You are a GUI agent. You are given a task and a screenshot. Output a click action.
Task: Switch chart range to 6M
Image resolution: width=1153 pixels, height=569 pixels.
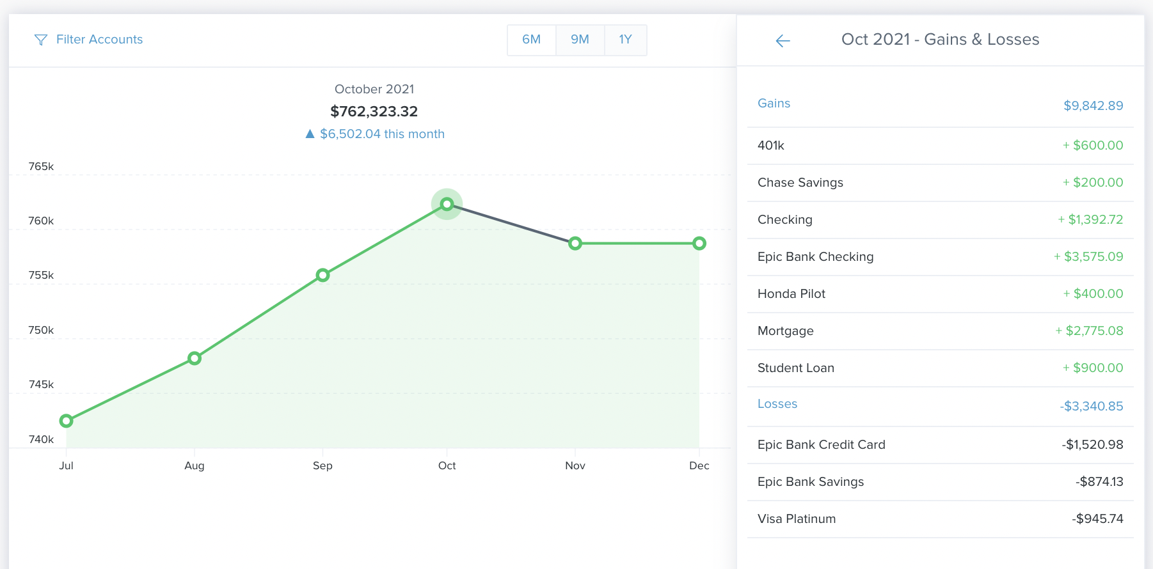coord(531,40)
